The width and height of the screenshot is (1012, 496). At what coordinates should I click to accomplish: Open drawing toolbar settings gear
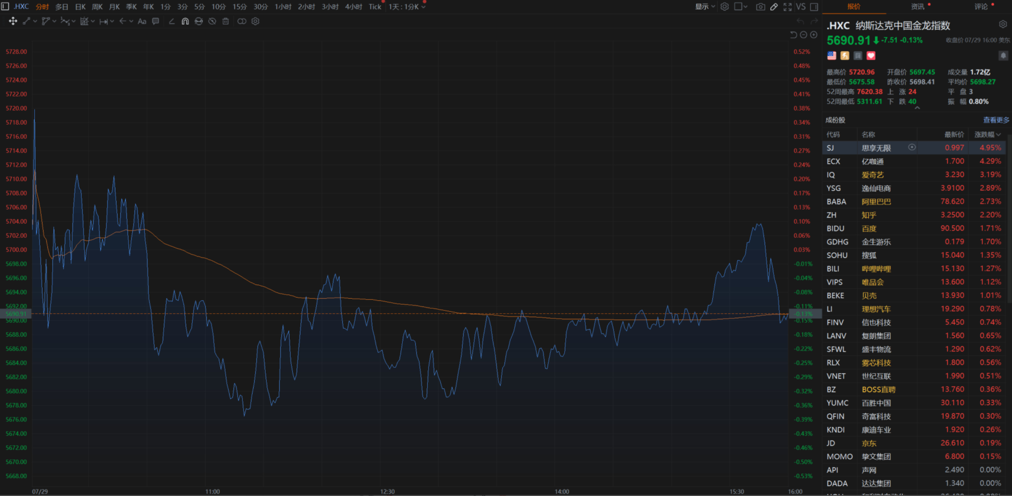[x=255, y=21]
